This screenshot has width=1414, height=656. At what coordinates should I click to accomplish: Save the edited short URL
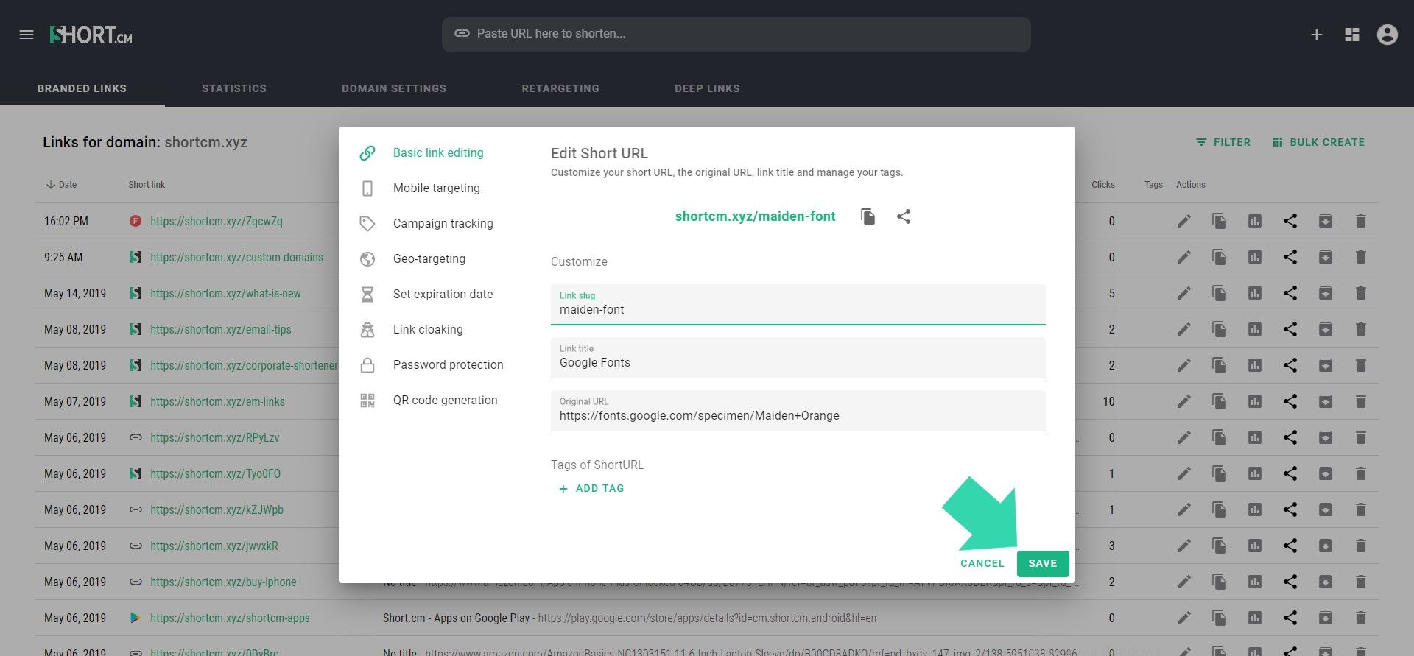click(1043, 563)
